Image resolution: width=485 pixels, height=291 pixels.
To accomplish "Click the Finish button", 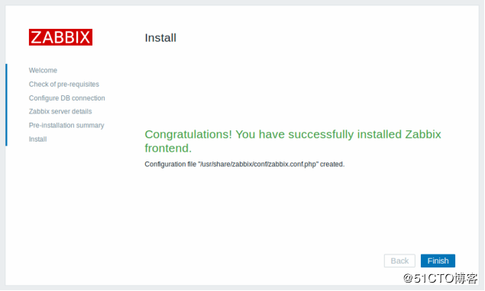I will pos(438,261).
